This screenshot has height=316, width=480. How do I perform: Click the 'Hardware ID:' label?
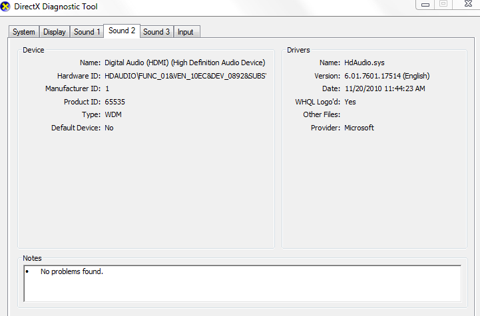pos(79,76)
